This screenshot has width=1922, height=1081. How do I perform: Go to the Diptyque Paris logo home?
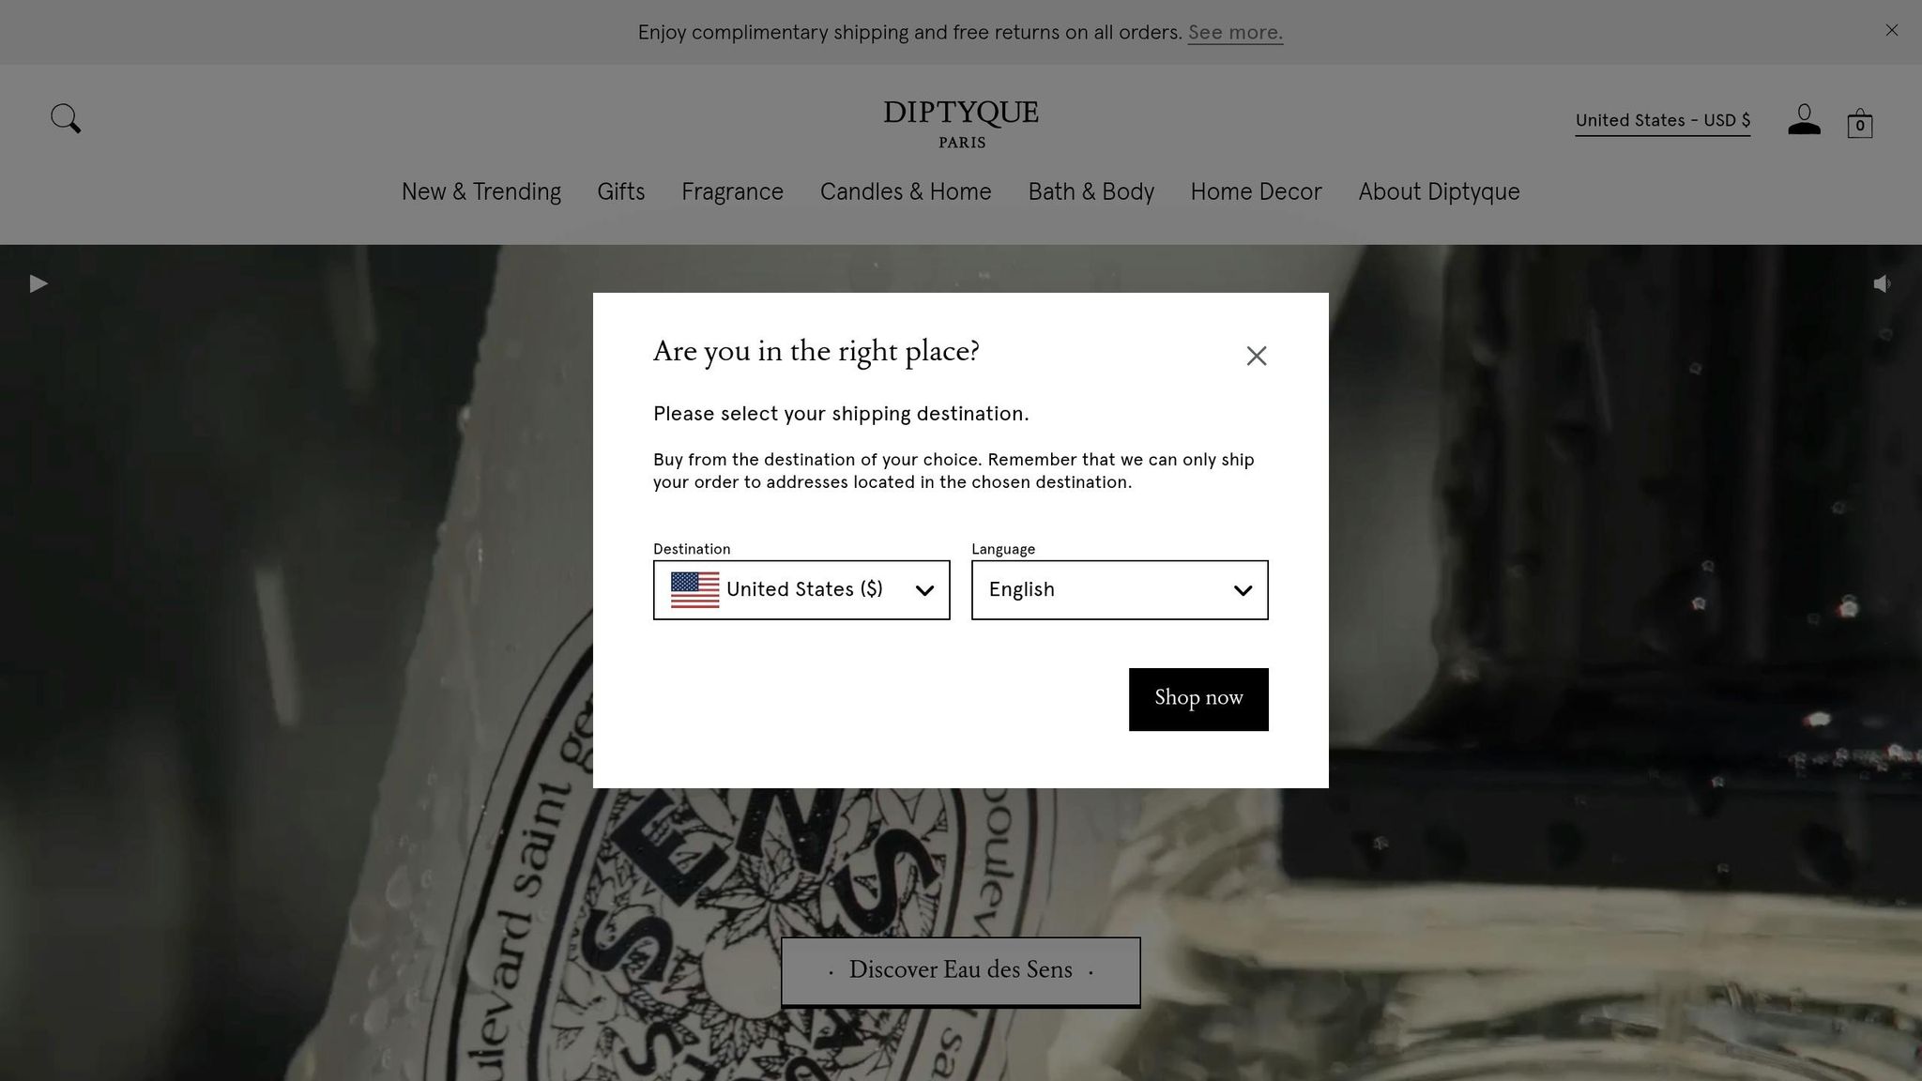click(961, 124)
